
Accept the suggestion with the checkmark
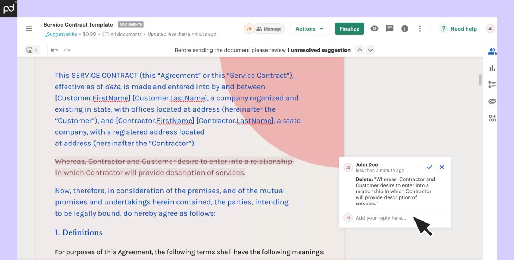click(429, 167)
